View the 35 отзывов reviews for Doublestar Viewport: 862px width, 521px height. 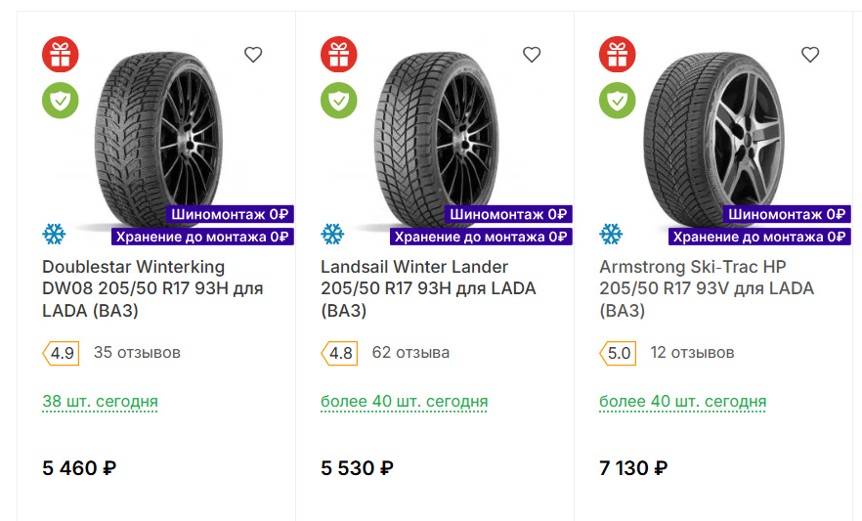(137, 353)
